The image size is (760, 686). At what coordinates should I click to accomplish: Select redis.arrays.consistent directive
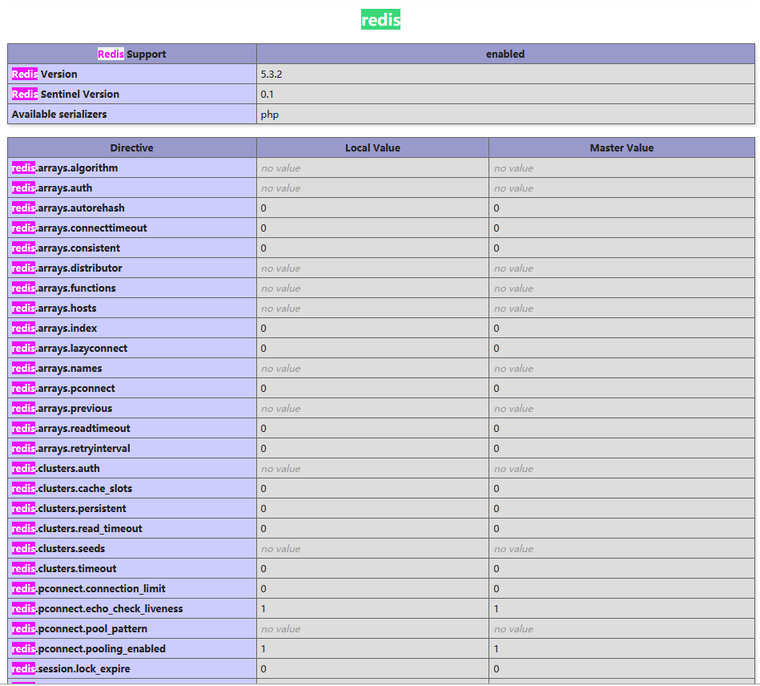[66, 248]
